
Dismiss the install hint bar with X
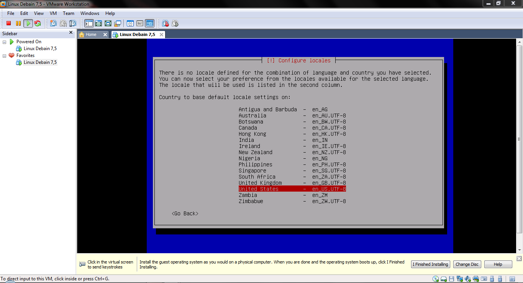point(519,259)
